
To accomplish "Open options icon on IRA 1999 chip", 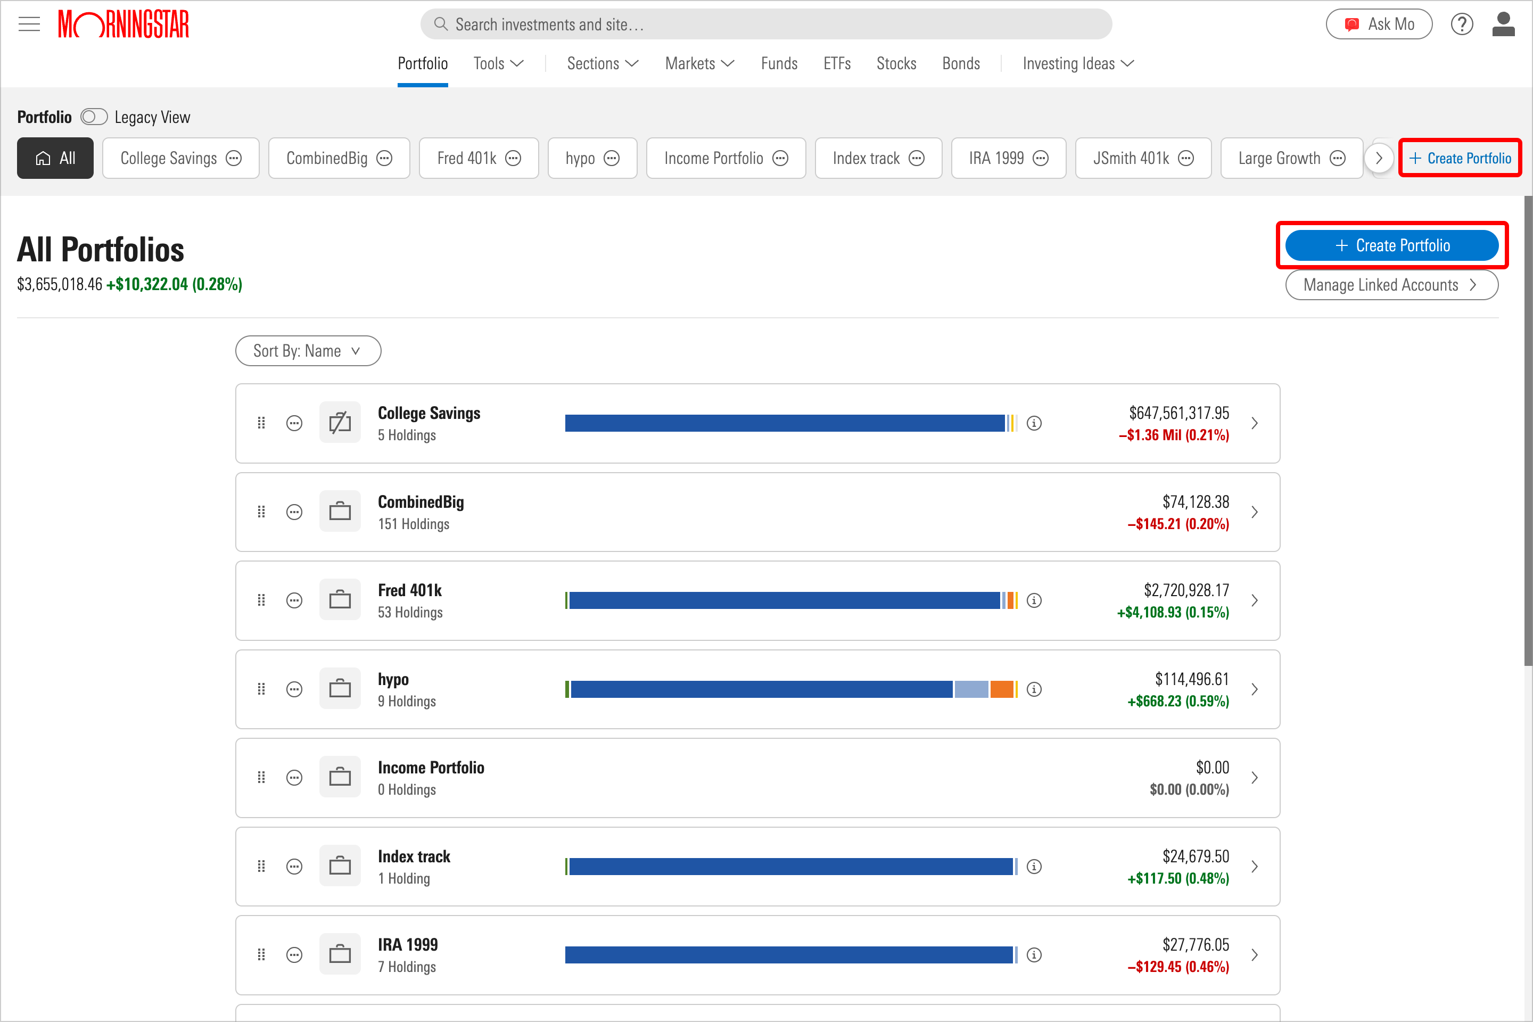I will click(x=1041, y=159).
